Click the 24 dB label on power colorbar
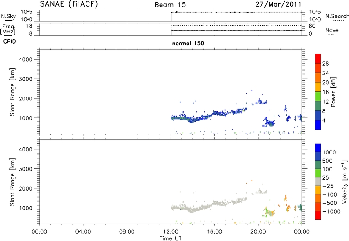349x241 pixels. 325,73
